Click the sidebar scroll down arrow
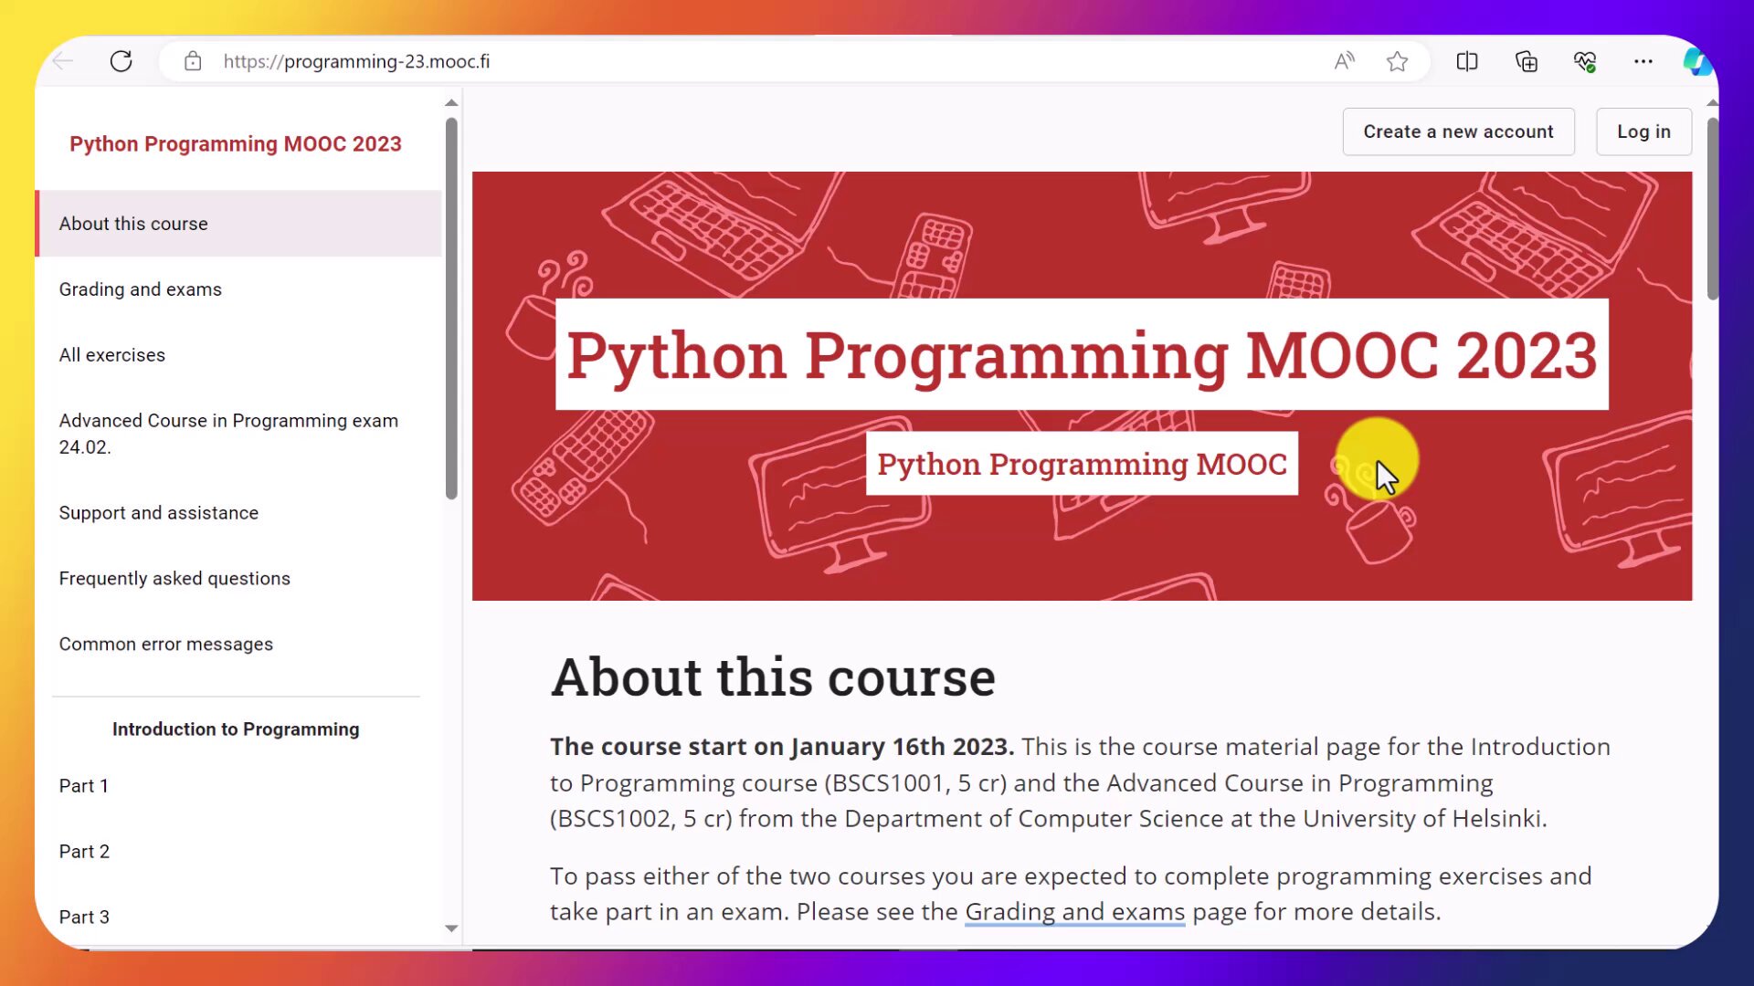Screen dimensions: 1754x986 pyautogui.click(x=451, y=928)
